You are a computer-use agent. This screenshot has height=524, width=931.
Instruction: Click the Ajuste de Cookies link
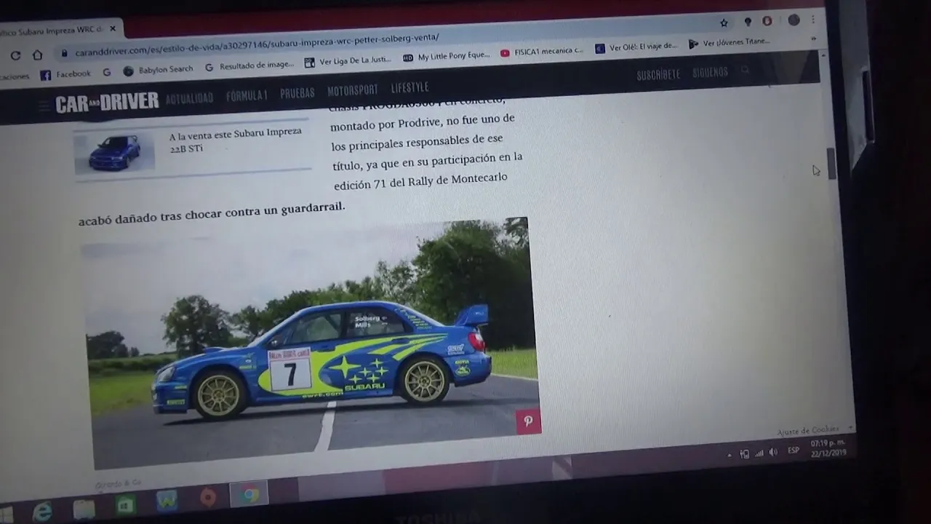(x=807, y=431)
